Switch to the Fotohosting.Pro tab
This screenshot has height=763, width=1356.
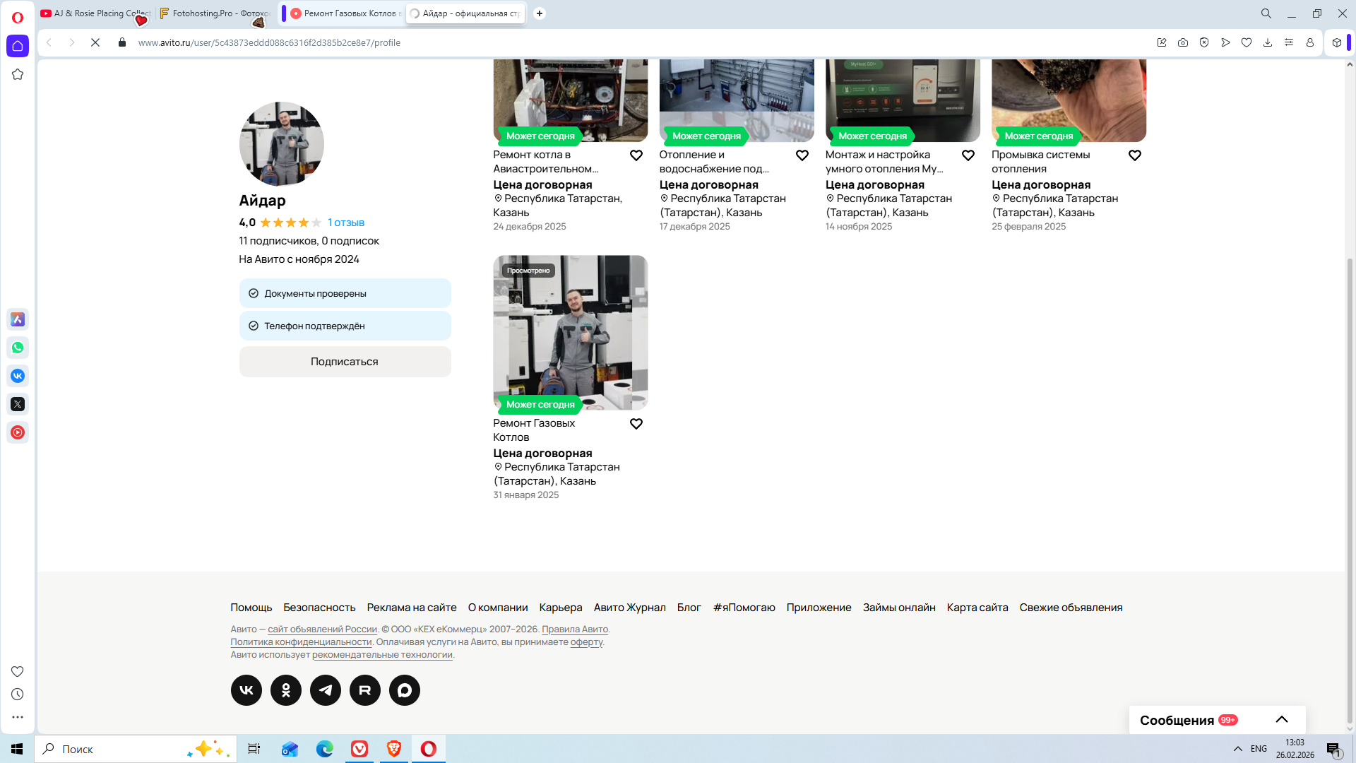pos(215,13)
